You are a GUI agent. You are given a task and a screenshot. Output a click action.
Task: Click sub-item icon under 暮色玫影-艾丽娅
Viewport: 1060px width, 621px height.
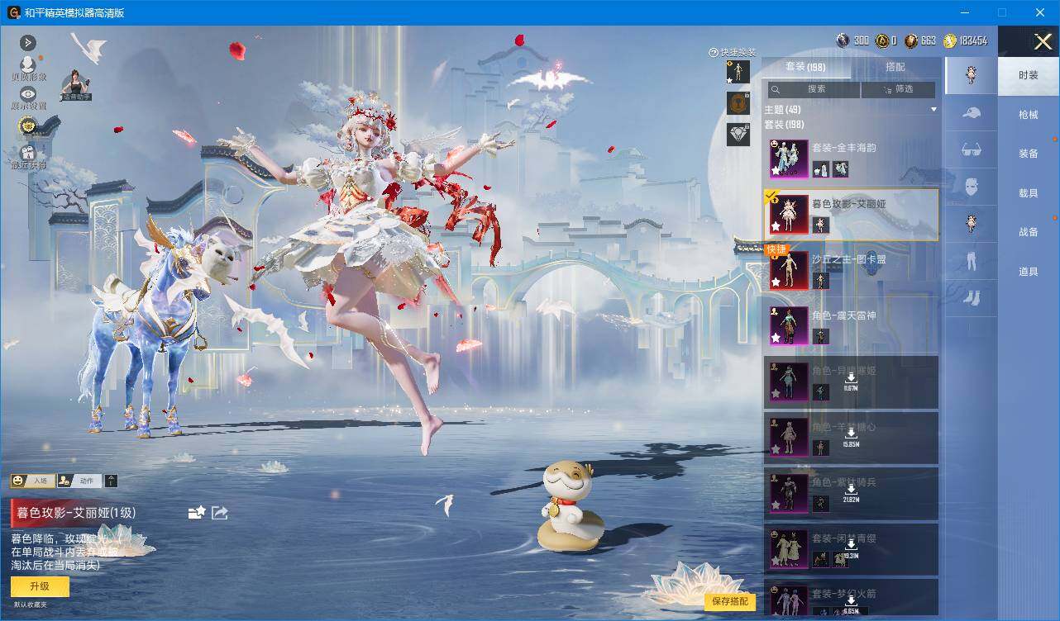[820, 225]
